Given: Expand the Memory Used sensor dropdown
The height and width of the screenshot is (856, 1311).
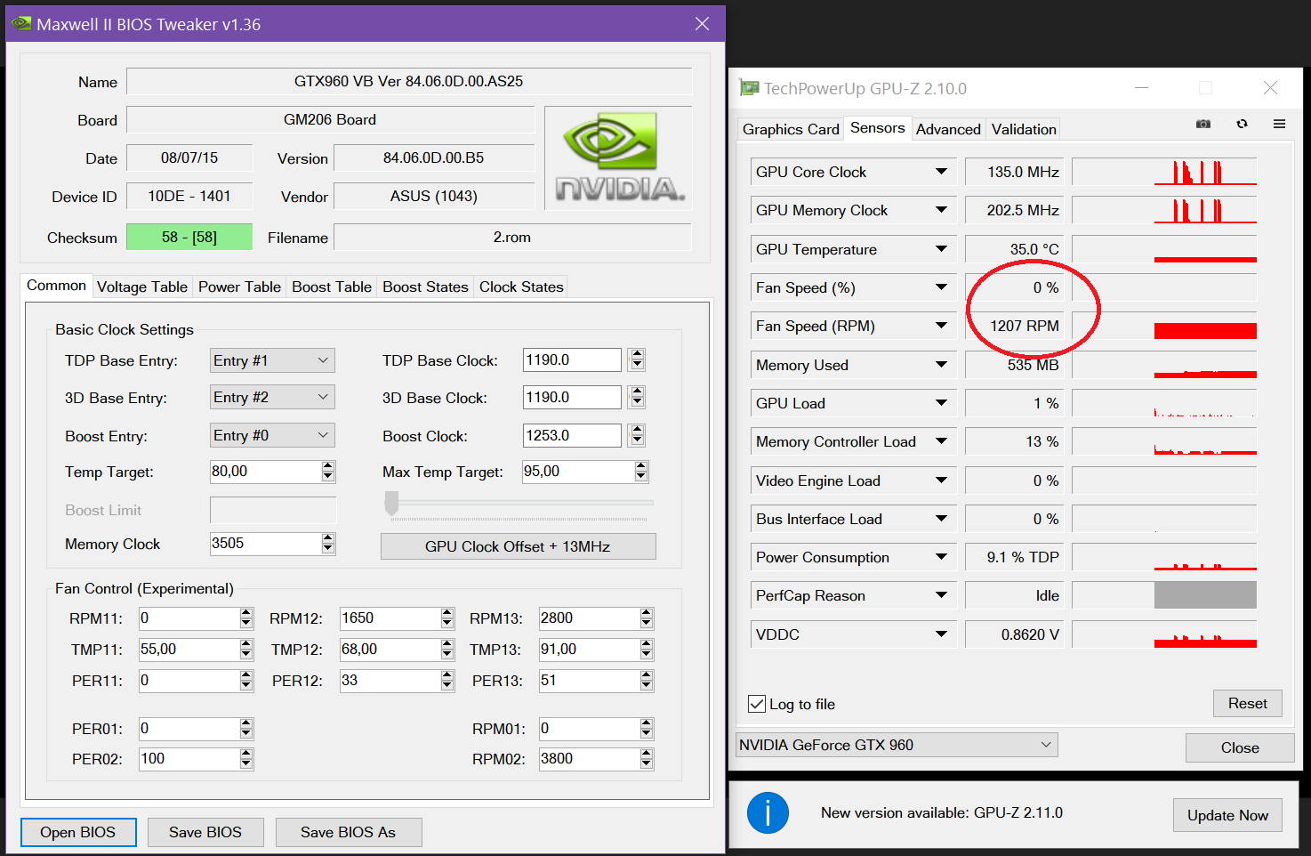Looking at the screenshot, I should tap(941, 365).
